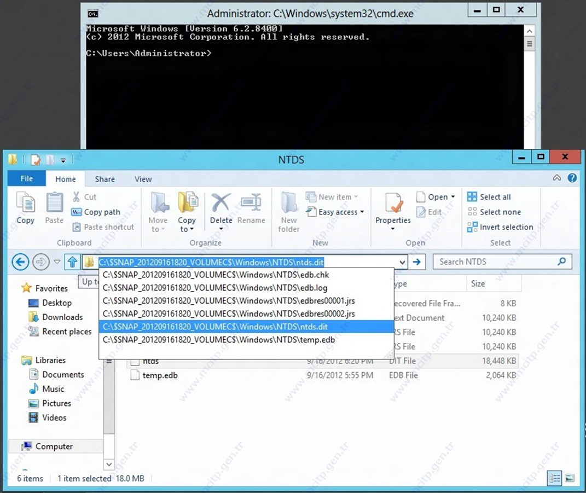This screenshot has height=493, width=586.
Task: Click quick access New folder icon in title bar
Action: pos(50,160)
